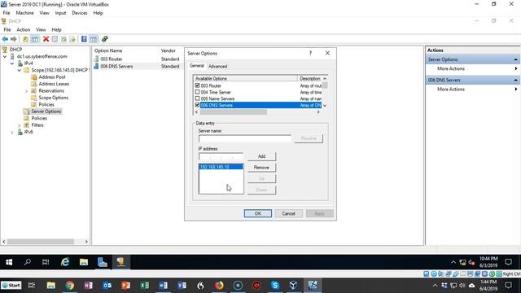This screenshot has width=521, height=293.
Task: Check the 004 Time Server option
Action: coord(197,92)
